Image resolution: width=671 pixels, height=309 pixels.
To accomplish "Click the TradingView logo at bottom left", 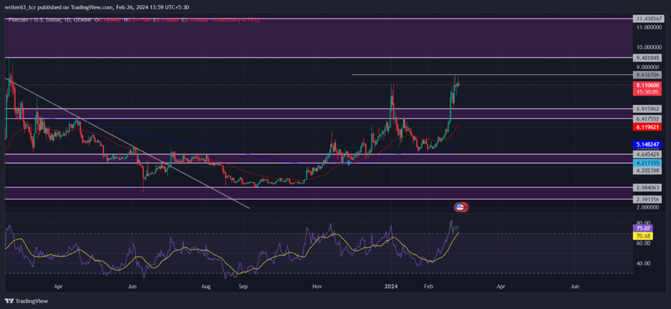I will pos(26,301).
